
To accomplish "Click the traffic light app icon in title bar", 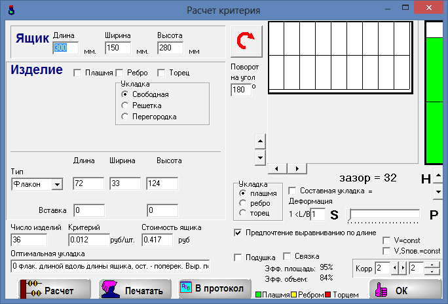I will pyautogui.click(x=11, y=10).
